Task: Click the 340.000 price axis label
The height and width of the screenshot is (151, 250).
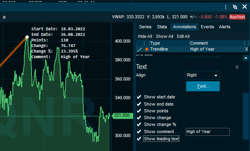Action: (123, 98)
